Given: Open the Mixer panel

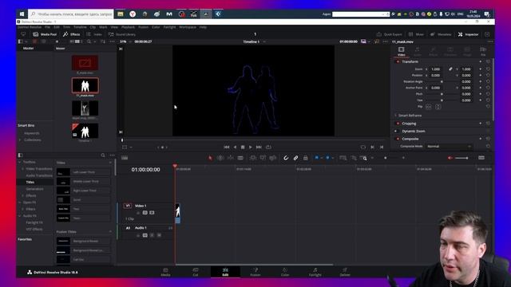Looking at the screenshot, I should click(416, 34).
